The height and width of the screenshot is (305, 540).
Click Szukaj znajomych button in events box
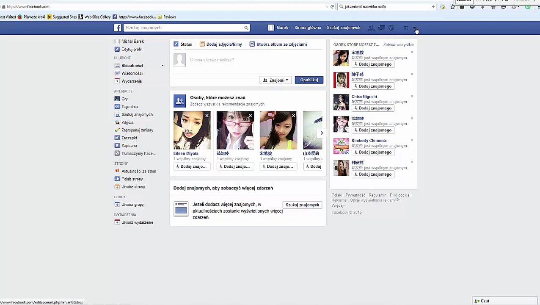[302, 205]
